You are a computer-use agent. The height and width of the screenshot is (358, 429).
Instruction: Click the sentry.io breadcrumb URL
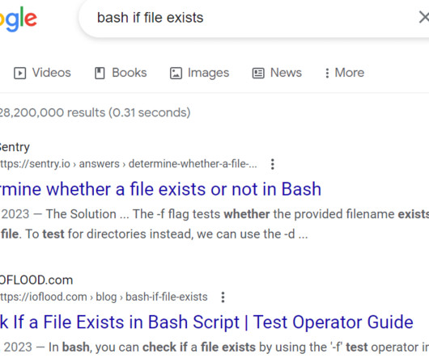129,164
